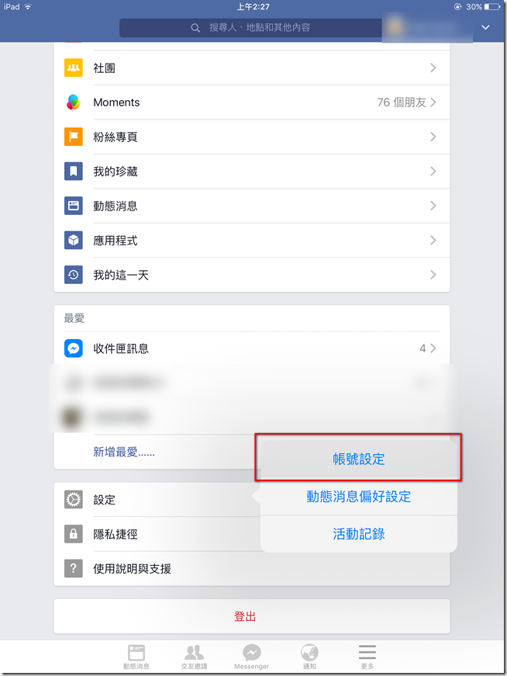Choose 帳號設定 in the popup menu
Viewport: 507px width, 676px height.
[x=358, y=459]
